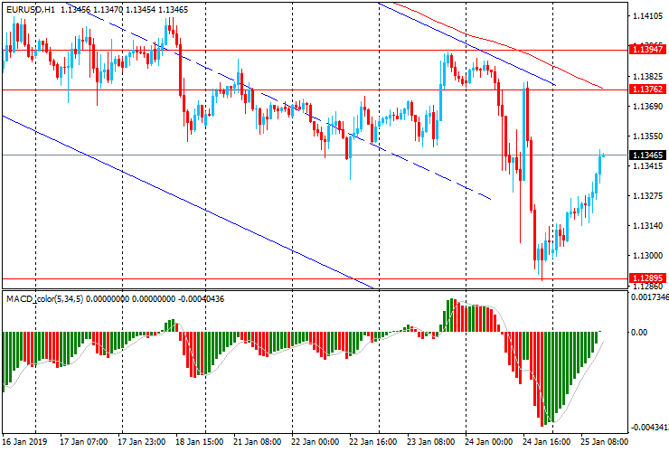Click the 23 Jan 08:00 time label
Viewport: 669px width, 452px height.
click(x=431, y=442)
